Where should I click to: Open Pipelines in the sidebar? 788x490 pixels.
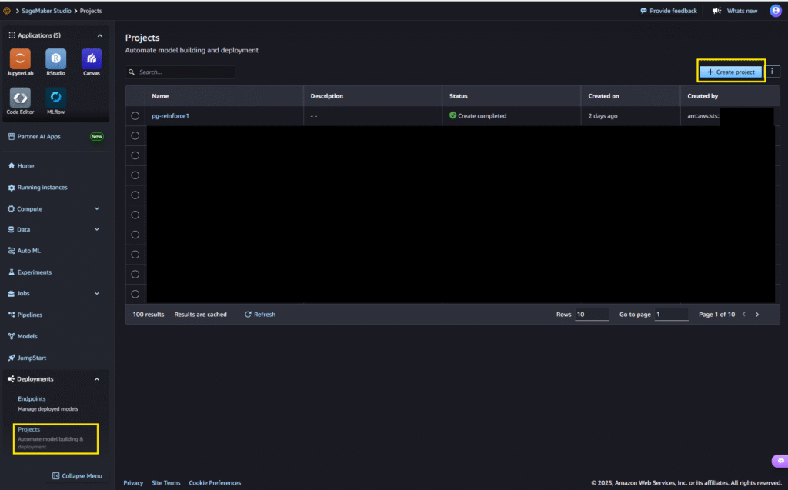(29, 315)
